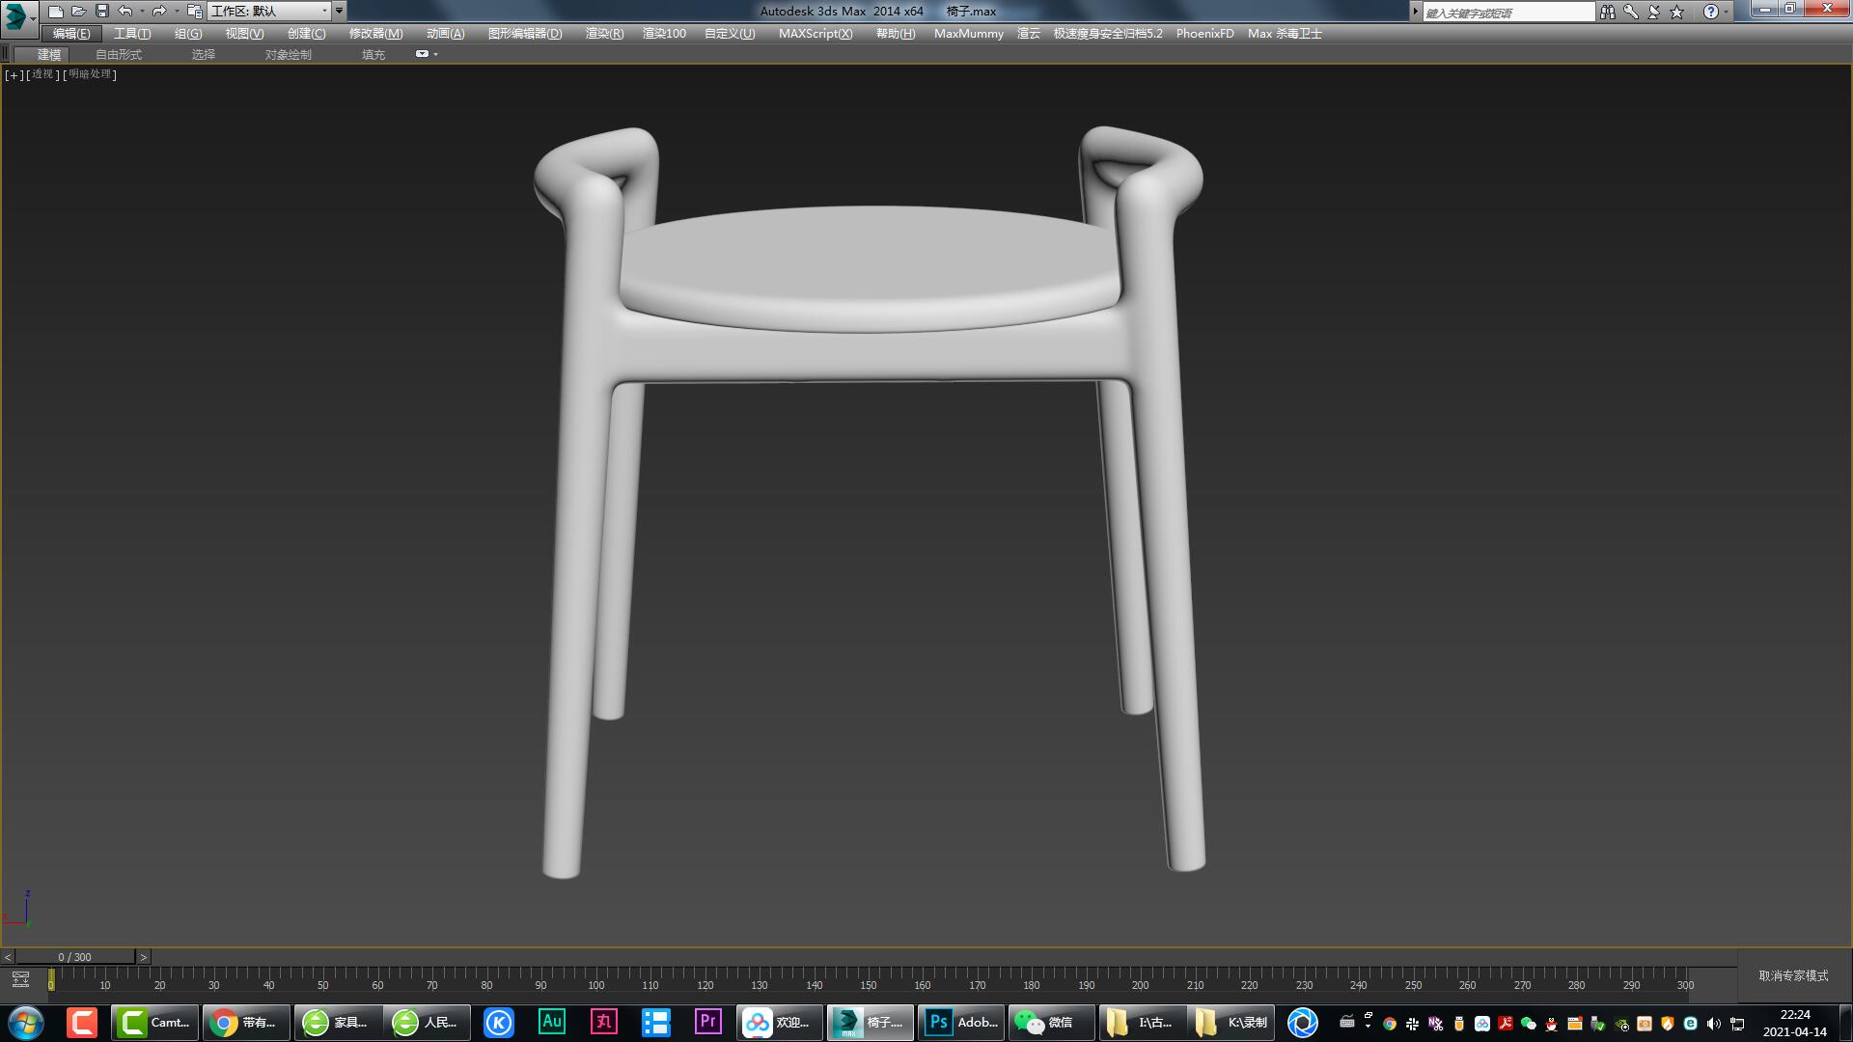This screenshot has height=1042, width=1853.
Task: Select the Open File folder icon
Action: [80, 12]
